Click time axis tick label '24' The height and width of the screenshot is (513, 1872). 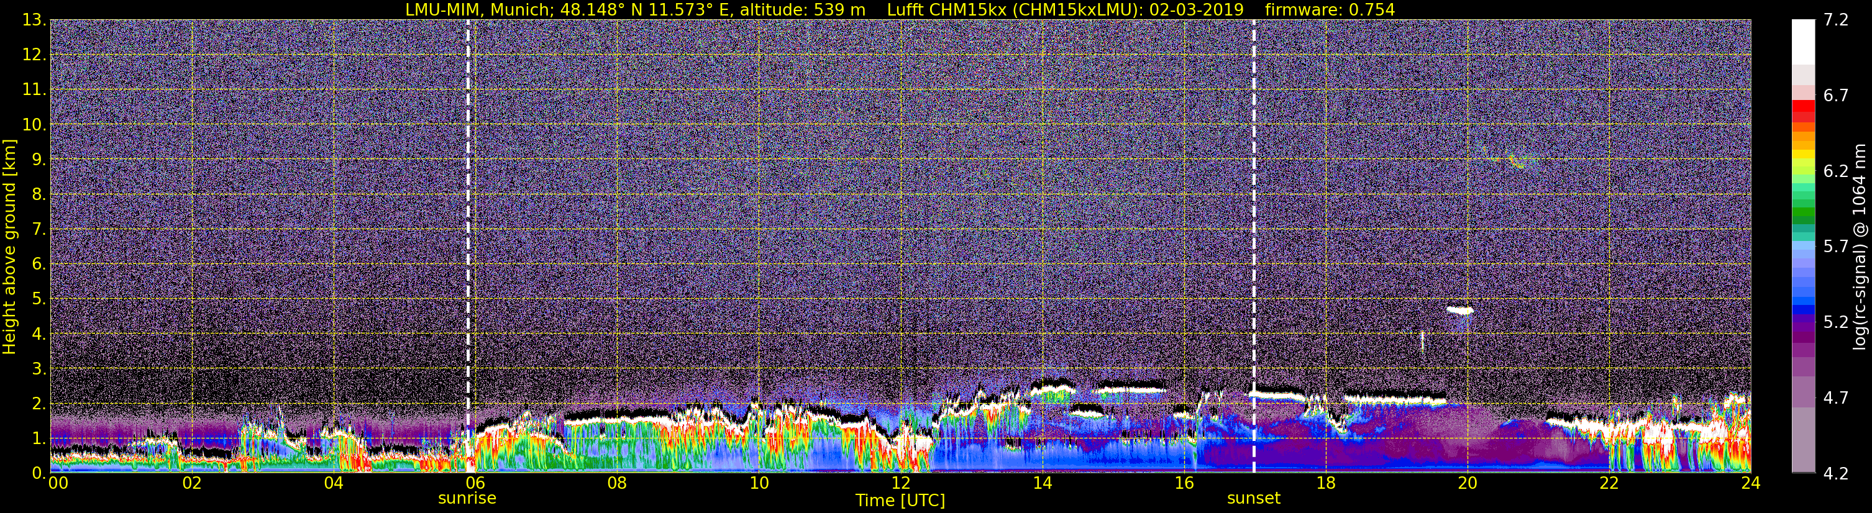(1751, 484)
